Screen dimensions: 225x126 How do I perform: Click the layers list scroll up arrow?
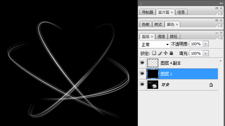221,61
